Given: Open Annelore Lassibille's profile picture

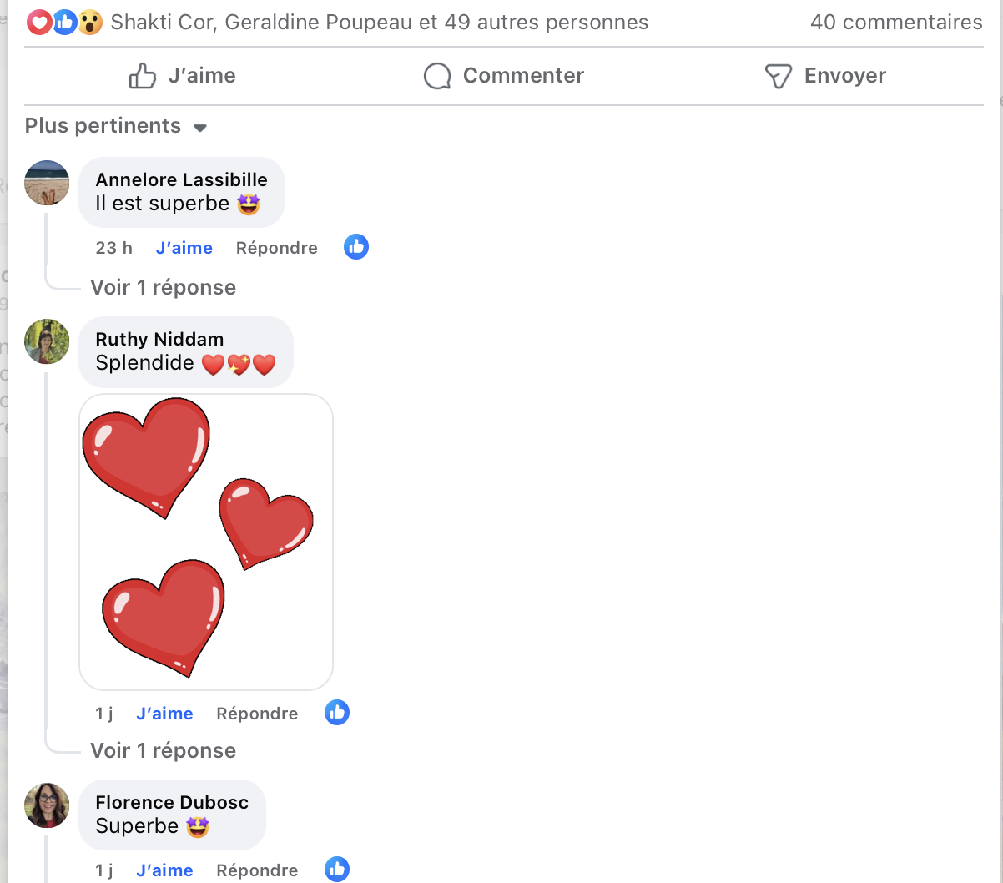Looking at the screenshot, I should (x=47, y=183).
